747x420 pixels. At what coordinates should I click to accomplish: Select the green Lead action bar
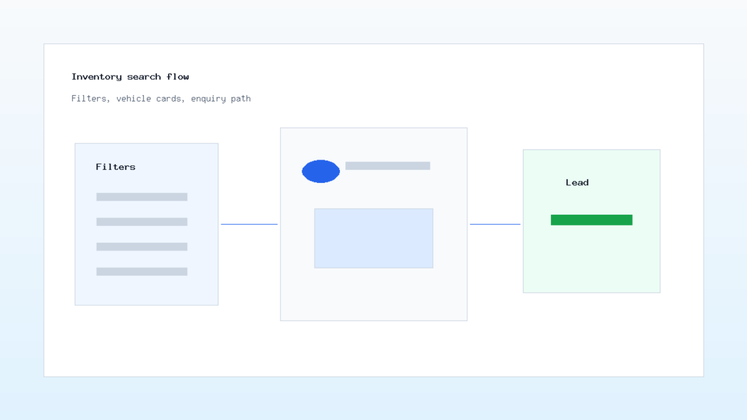tap(592, 220)
